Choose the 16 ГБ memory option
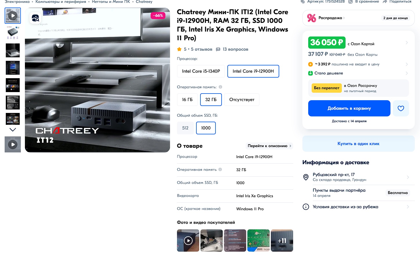Screen dimensions: 420x256 187,100
